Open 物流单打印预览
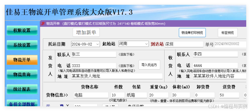 tap(192, 33)
